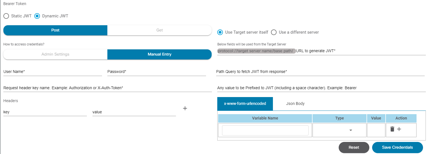Select the Dynamic JWT radio button

pyautogui.click(x=37, y=16)
